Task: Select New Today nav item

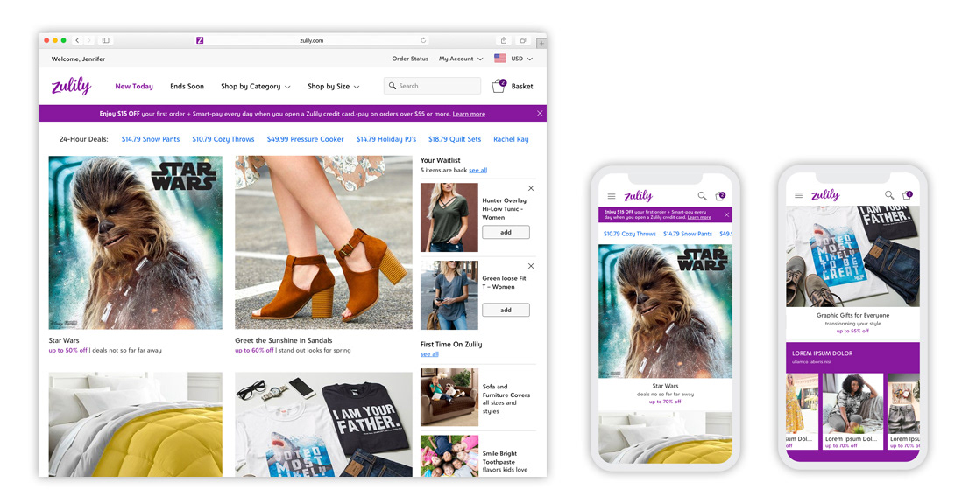Action: tap(134, 87)
